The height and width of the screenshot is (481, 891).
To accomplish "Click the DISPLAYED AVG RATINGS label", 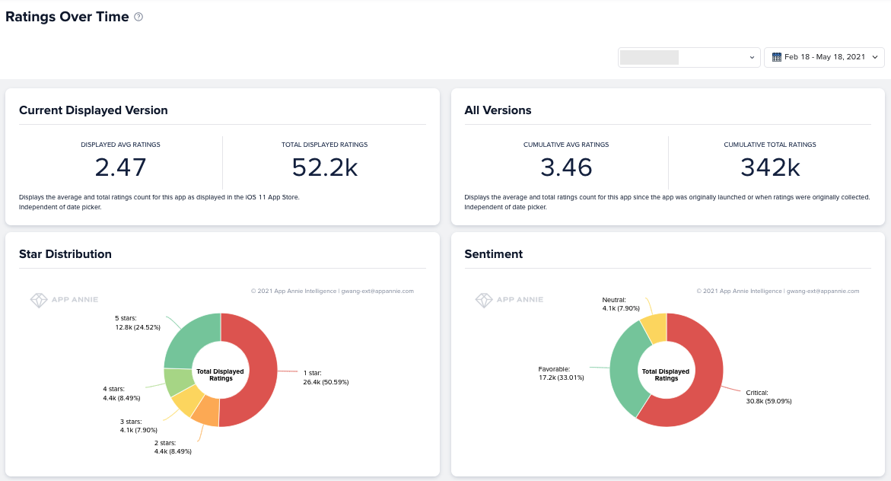I will [x=120, y=145].
